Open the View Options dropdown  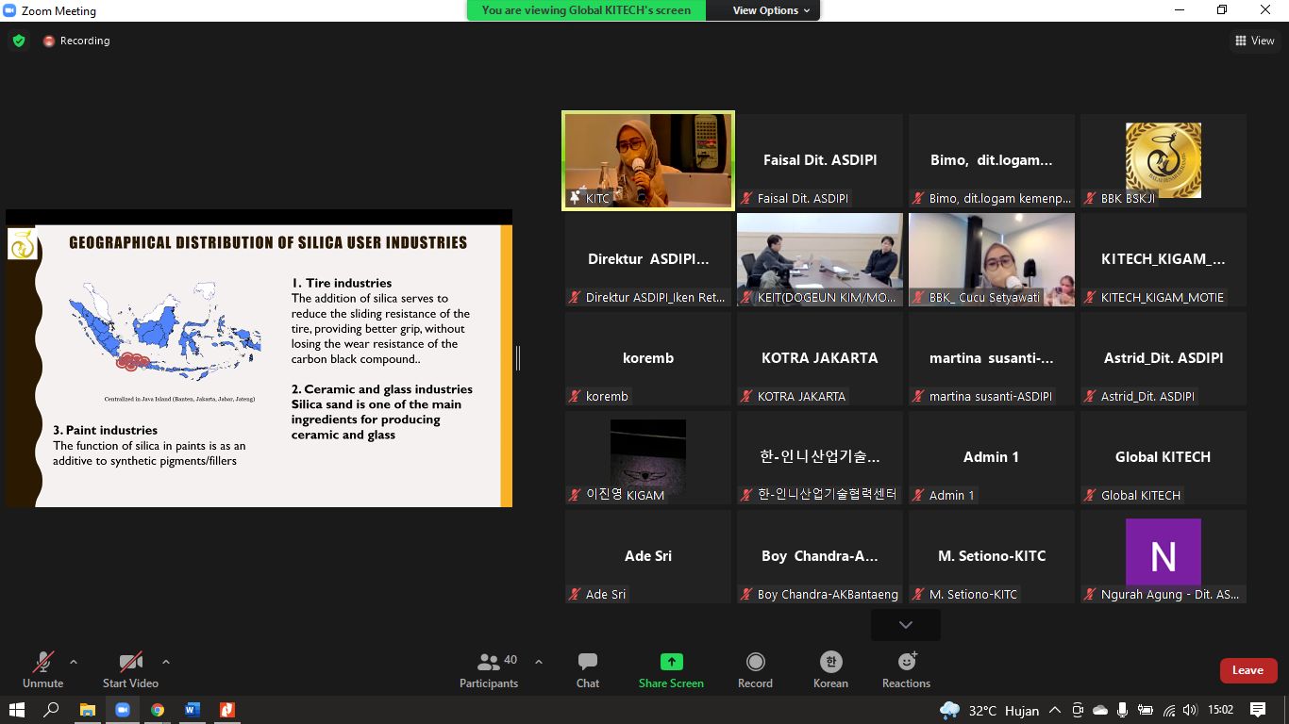click(x=772, y=10)
